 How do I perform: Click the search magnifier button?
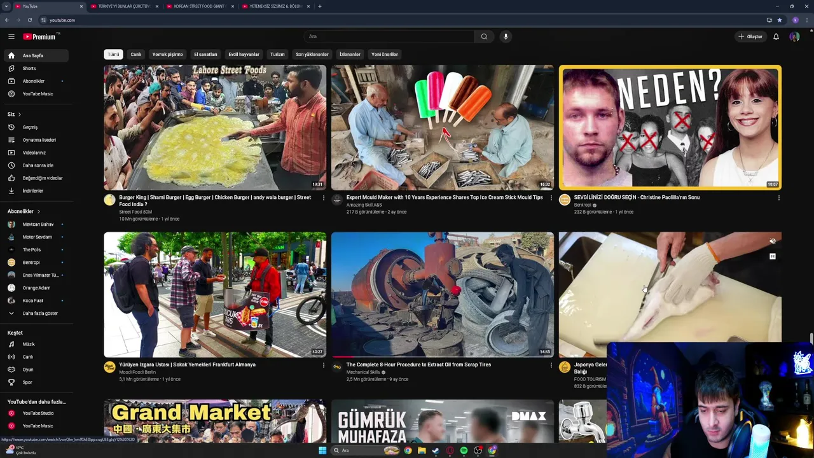[484, 37]
